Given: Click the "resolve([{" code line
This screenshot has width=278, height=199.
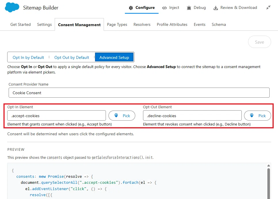Looking at the screenshot, I should point(41,195).
